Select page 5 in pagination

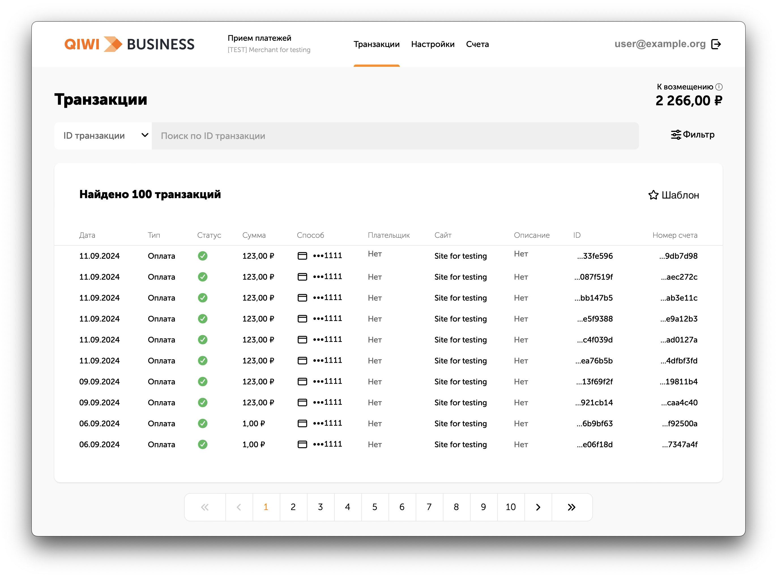click(x=375, y=507)
